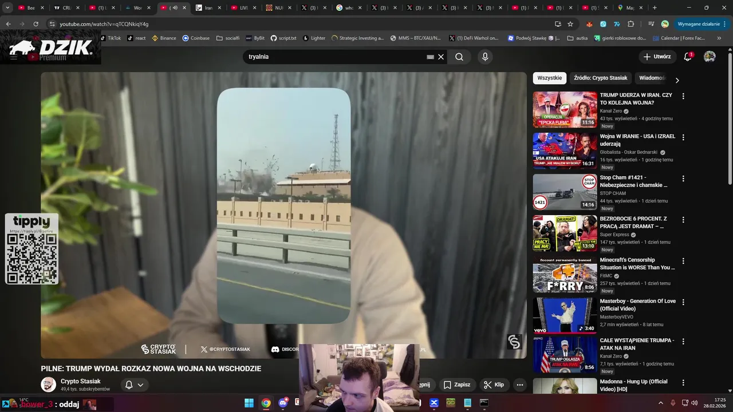Open TRUMP UDERZA W IRAN thumbnail
The height and width of the screenshot is (412, 733).
tap(565, 109)
